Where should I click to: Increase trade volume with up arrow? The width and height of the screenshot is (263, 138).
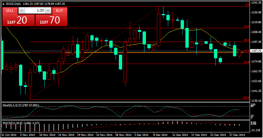tap(49, 10)
